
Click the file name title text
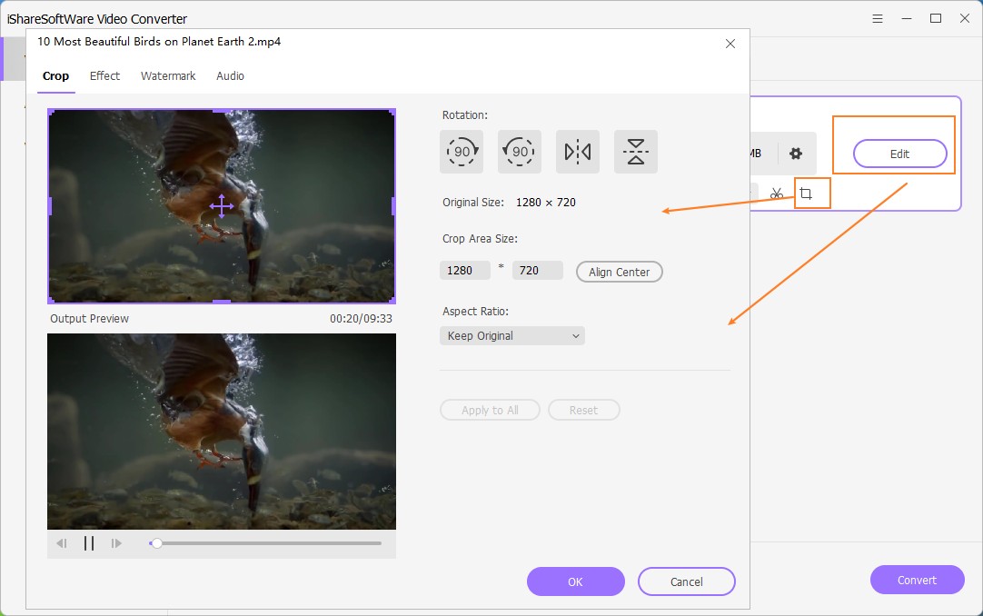tap(159, 42)
